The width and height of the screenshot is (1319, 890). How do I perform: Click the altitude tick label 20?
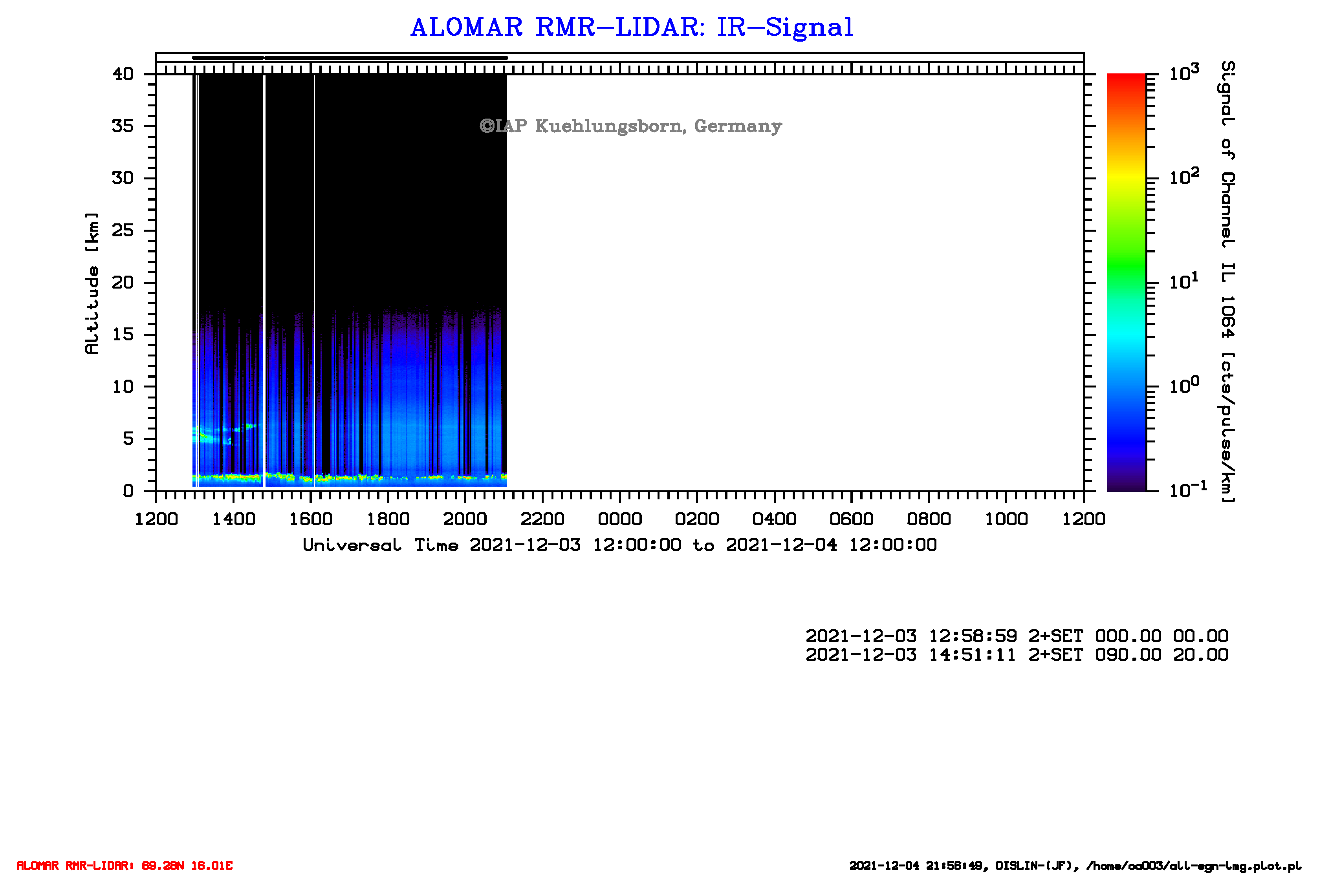123,283
